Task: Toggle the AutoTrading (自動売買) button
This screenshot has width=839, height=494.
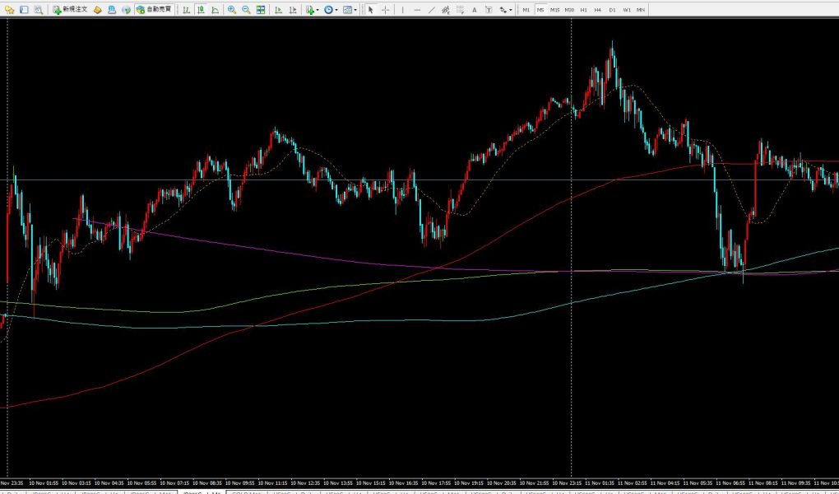Action: point(154,10)
